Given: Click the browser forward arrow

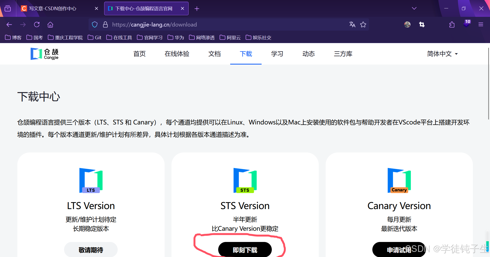Looking at the screenshot, I should 23,24.
